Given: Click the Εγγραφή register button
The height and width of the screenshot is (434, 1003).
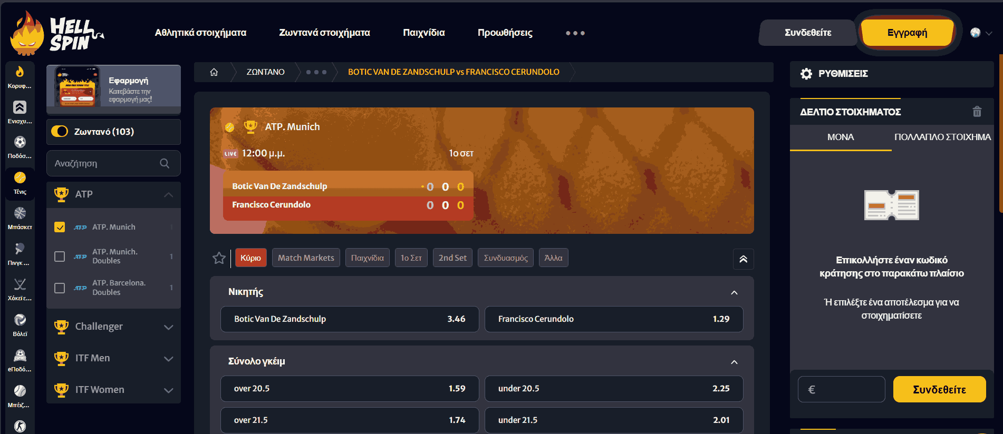Looking at the screenshot, I should click(x=907, y=33).
